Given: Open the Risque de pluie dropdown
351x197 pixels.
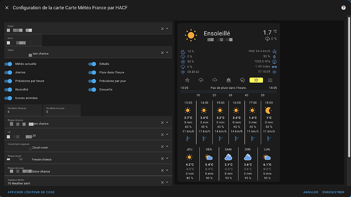Looking at the screenshot, I should point(167,122).
